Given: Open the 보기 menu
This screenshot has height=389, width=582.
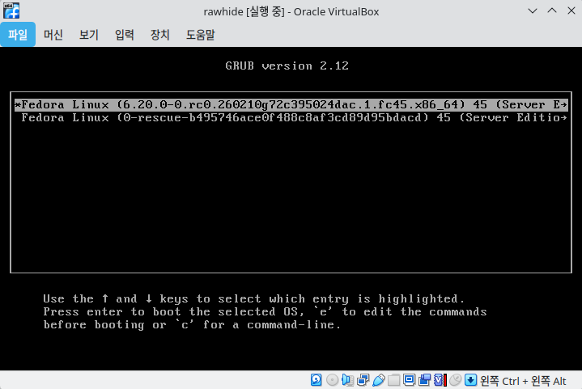Looking at the screenshot, I should coord(89,35).
